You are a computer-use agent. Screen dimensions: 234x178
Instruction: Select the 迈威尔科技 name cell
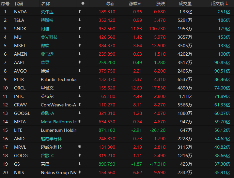tap(51, 147)
